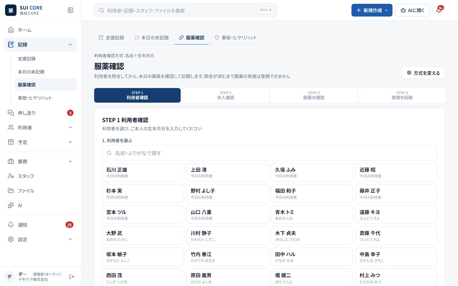Image resolution: width=458 pixels, height=286 pixels.
Task: Open the 新規作成 dropdown button
Action: coord(372,10)
